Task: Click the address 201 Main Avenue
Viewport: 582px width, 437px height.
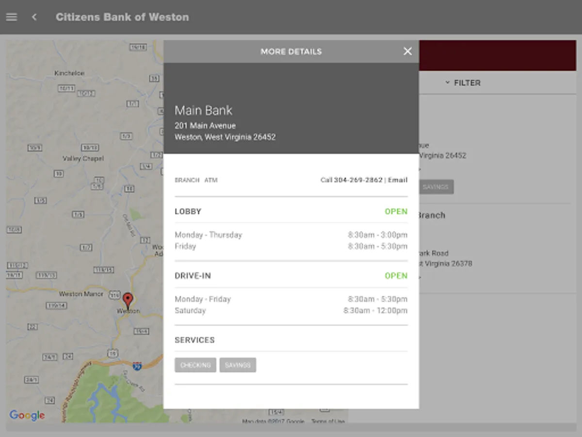Action: pyautogui.click(x=205, y=126)
